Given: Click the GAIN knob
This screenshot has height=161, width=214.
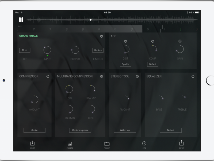Looking at the screenshot, I should coord(180,49).
